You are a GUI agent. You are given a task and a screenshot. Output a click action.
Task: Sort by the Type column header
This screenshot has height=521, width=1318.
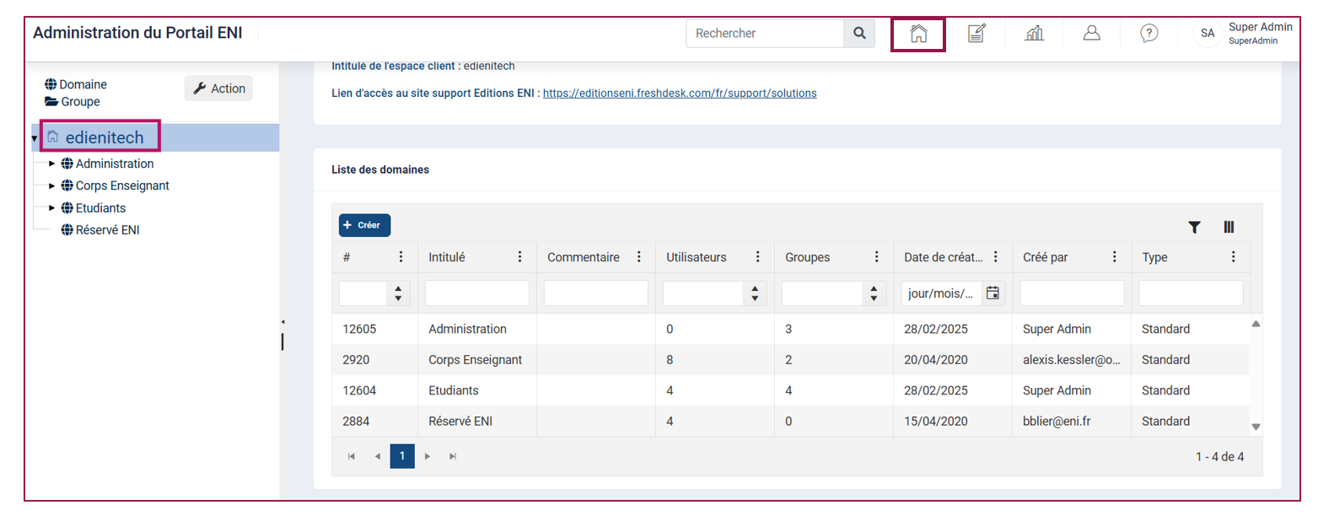point(1154,257)
